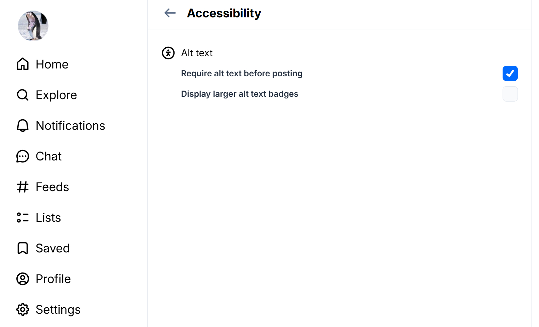539x327 pixels.
Task: Click the "Display larger alt text badges" label
Action: 240,94
